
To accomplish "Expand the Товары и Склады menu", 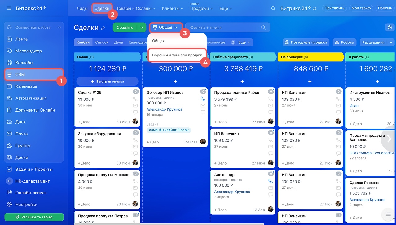I will (x=136, y=8).
